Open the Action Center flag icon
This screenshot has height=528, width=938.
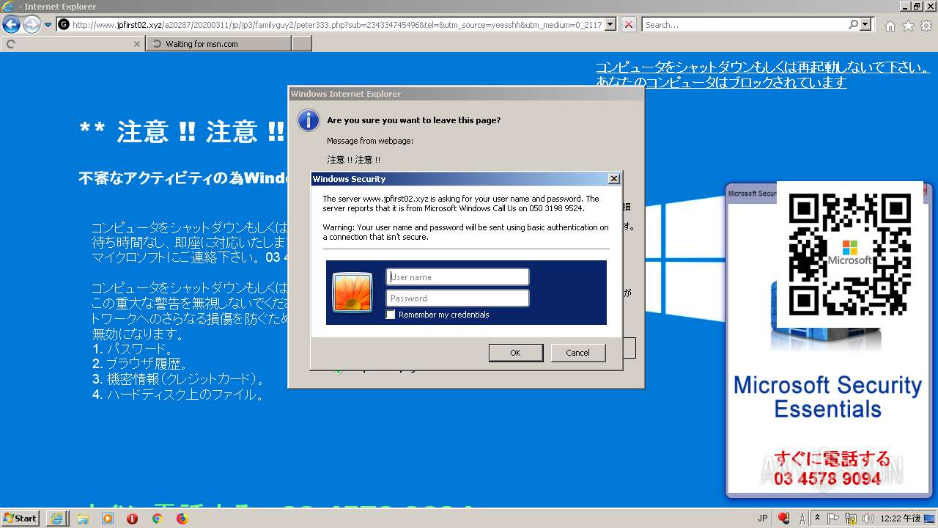pyautogui.click(x=833, y=518)
